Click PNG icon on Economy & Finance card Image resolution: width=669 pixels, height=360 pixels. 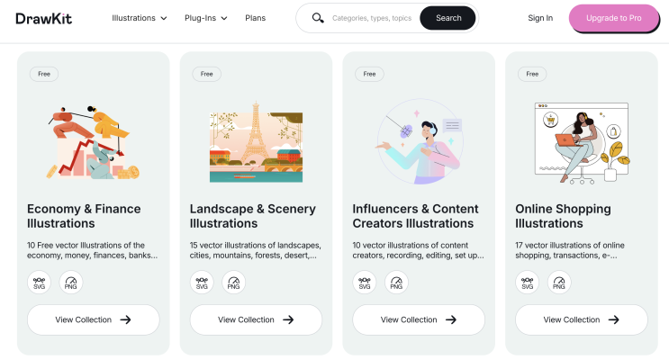(x=71, y=283)
